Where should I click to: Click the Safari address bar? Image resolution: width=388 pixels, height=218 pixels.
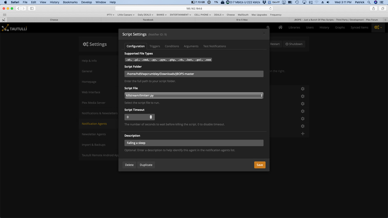point(194,8)
